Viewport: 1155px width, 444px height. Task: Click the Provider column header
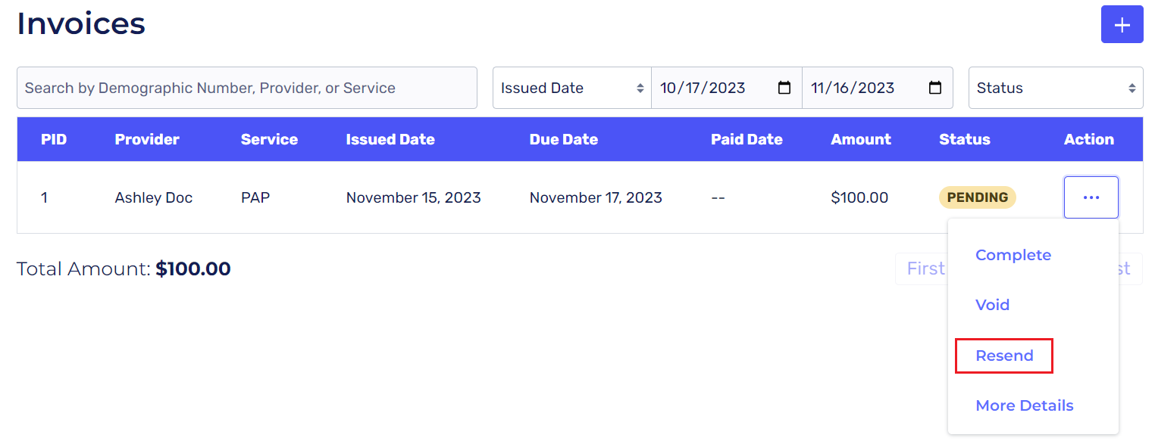(147, 139)
